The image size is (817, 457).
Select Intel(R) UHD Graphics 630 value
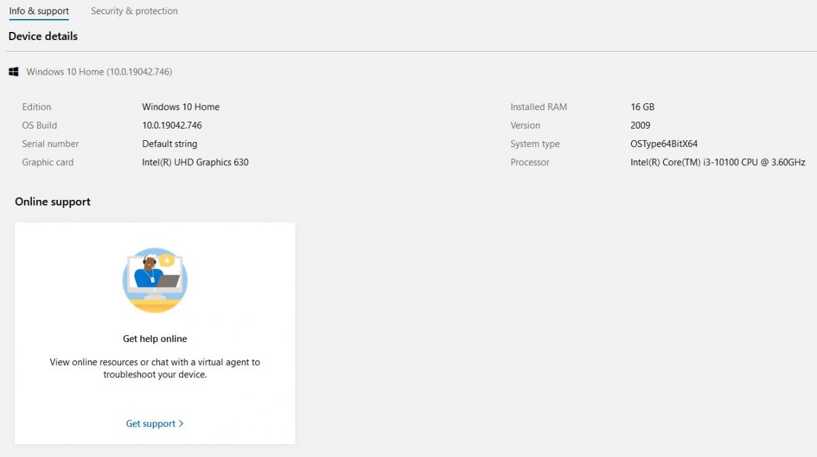tap(195, 162)
